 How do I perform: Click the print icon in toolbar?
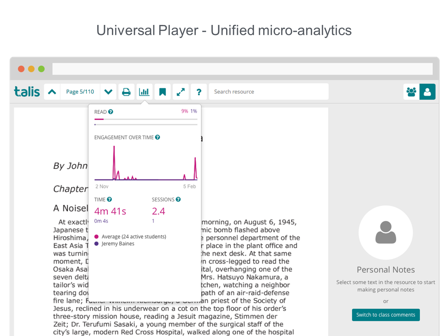click(126, 92)
